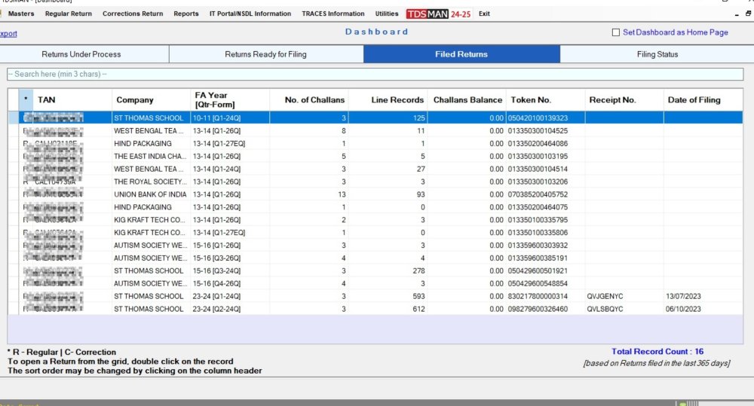The height and width of the screenshot is (406, 754).
Task: Open IT Portal/NSDL Information menu
Action: [x=250, y=14]
